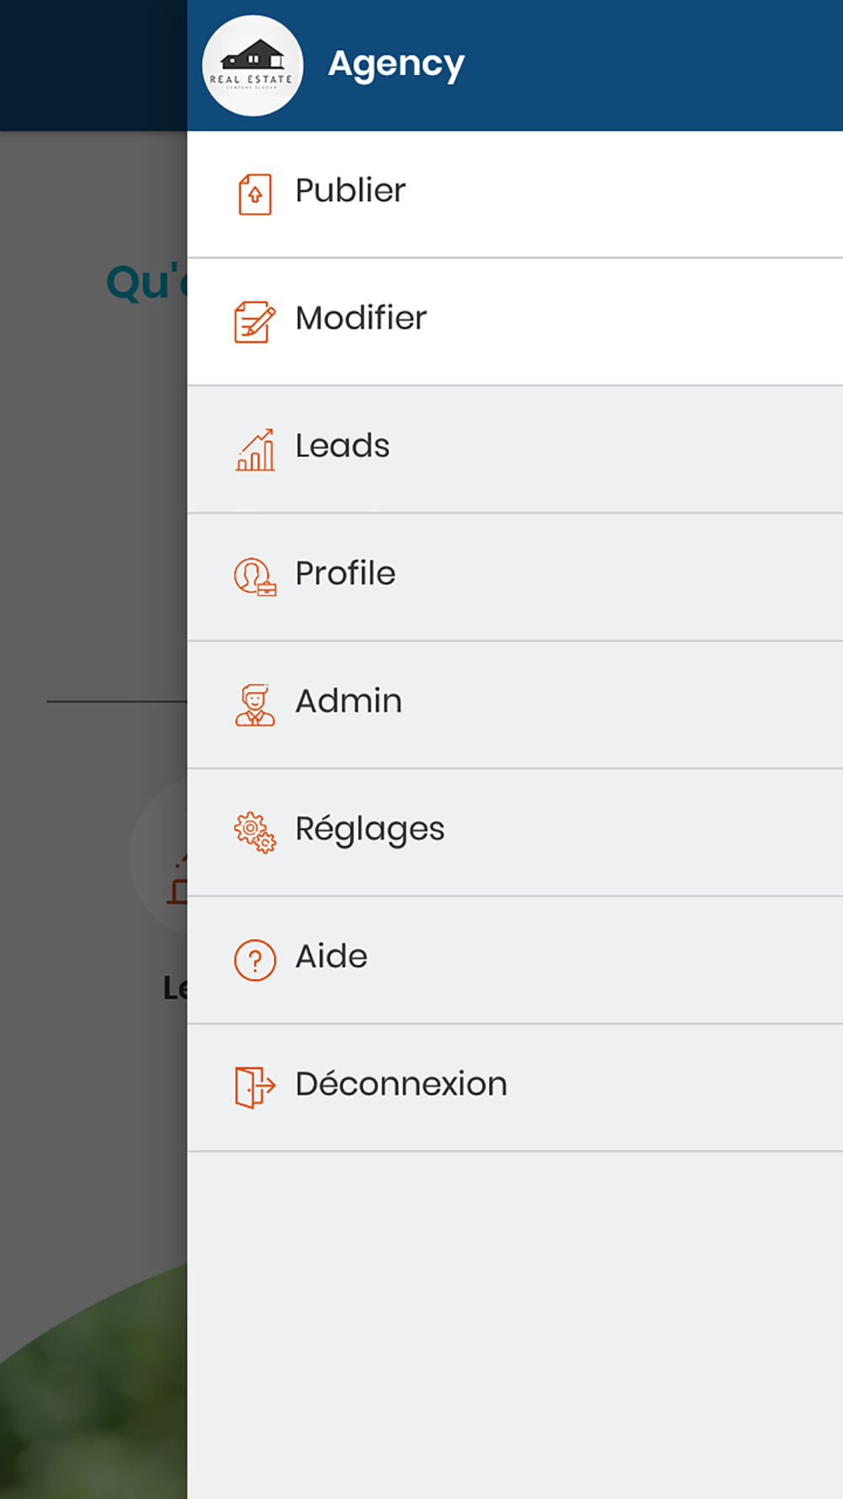
Task: Tap the Modifier pencil-and-paper icon
Action: 255,322
